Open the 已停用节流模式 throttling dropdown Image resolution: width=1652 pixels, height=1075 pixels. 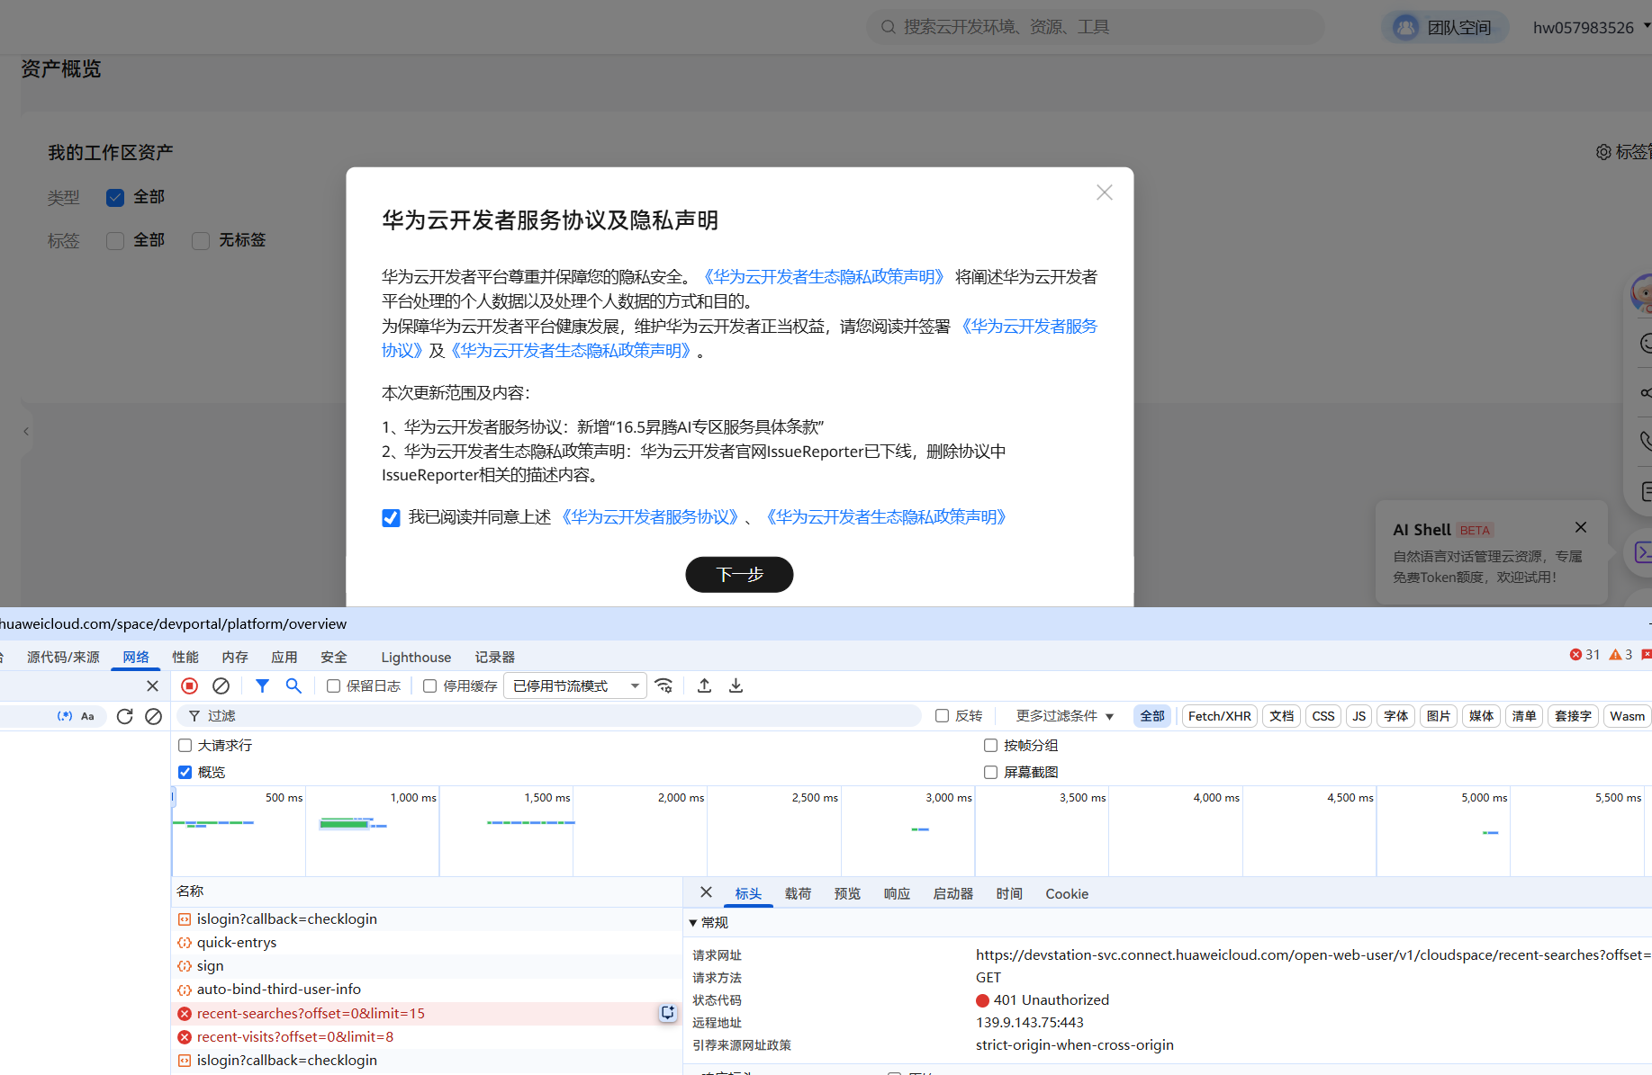pyautogui.click(x=575, y=685)
